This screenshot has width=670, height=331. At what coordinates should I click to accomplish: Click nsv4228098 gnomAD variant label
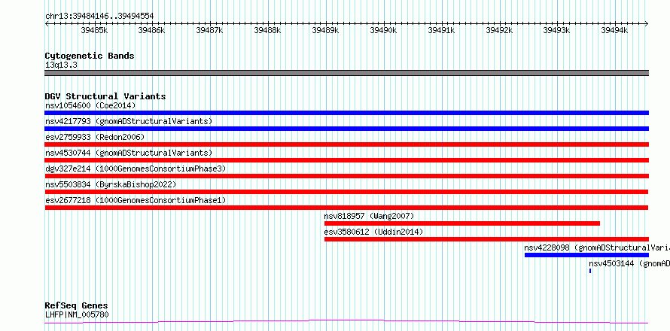tap(597, 247)
